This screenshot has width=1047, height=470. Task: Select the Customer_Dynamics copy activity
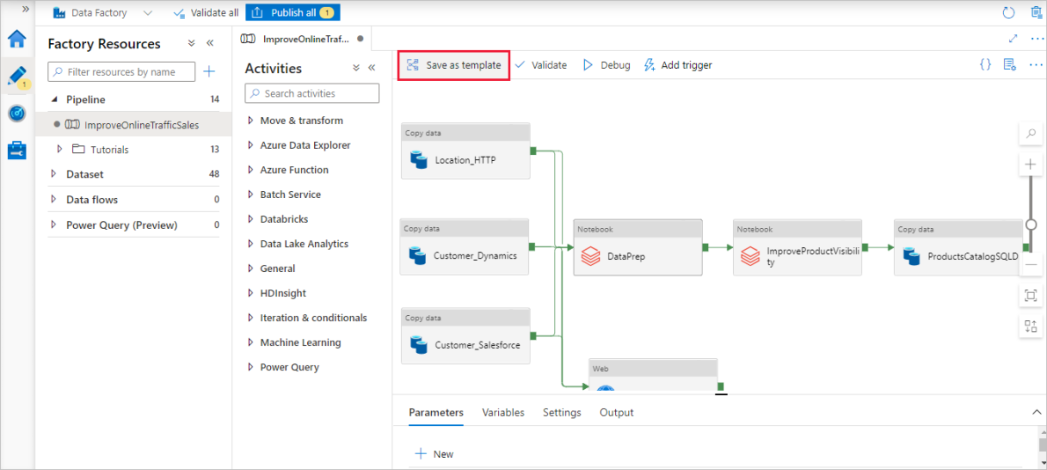click(465, 246)
